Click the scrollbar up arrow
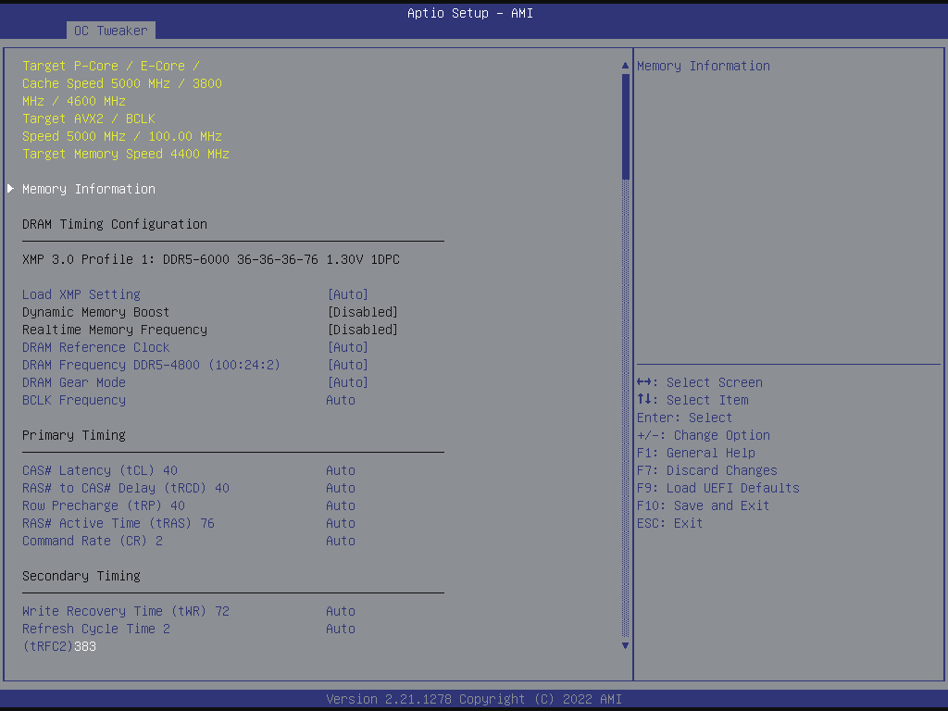This screenshot has width=948, height=711. (625, 66)
